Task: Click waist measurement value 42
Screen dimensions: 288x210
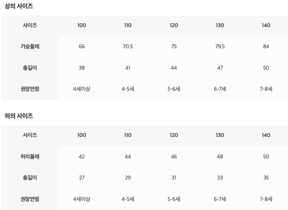Action: pos(82,157)
